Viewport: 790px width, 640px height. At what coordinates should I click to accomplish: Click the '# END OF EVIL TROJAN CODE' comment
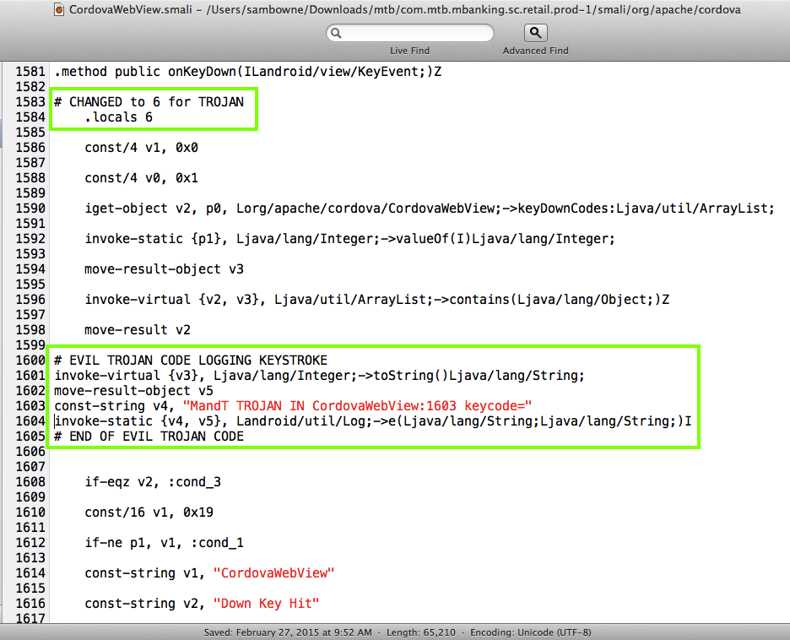149,437
